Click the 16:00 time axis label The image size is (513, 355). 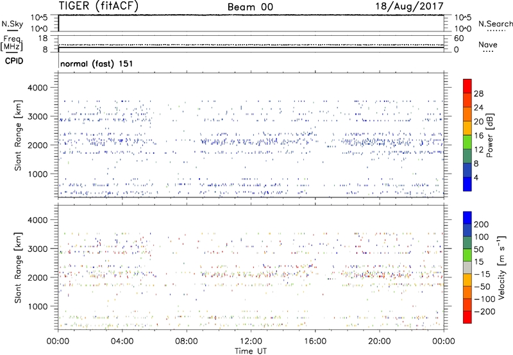pyautogui.click(x=315, y=341)
